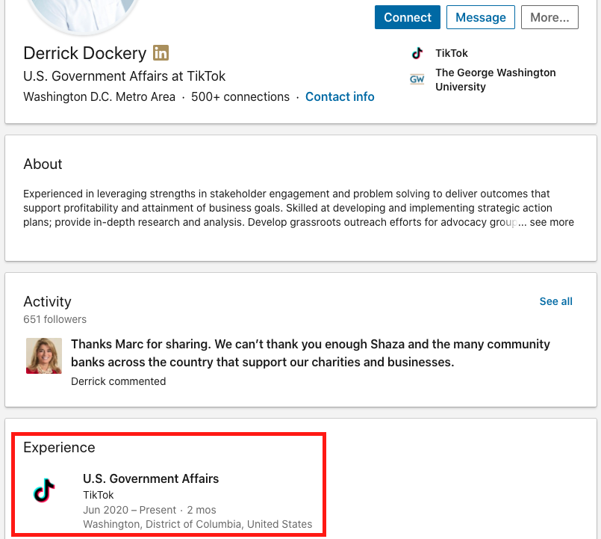
Task: Select the Derrick Dockery profile name
Action: click(84, 53)
